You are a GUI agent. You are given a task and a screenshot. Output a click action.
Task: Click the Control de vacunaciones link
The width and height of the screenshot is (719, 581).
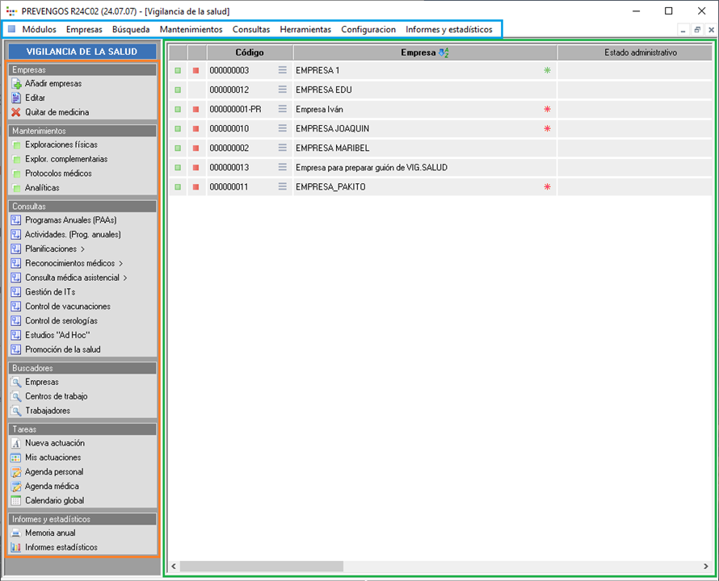pyautogui.click(x=68, y=307)
